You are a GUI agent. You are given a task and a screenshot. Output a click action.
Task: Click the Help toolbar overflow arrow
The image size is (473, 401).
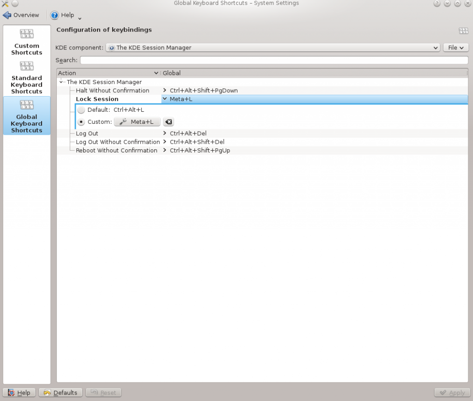click(x=79, y=18)
